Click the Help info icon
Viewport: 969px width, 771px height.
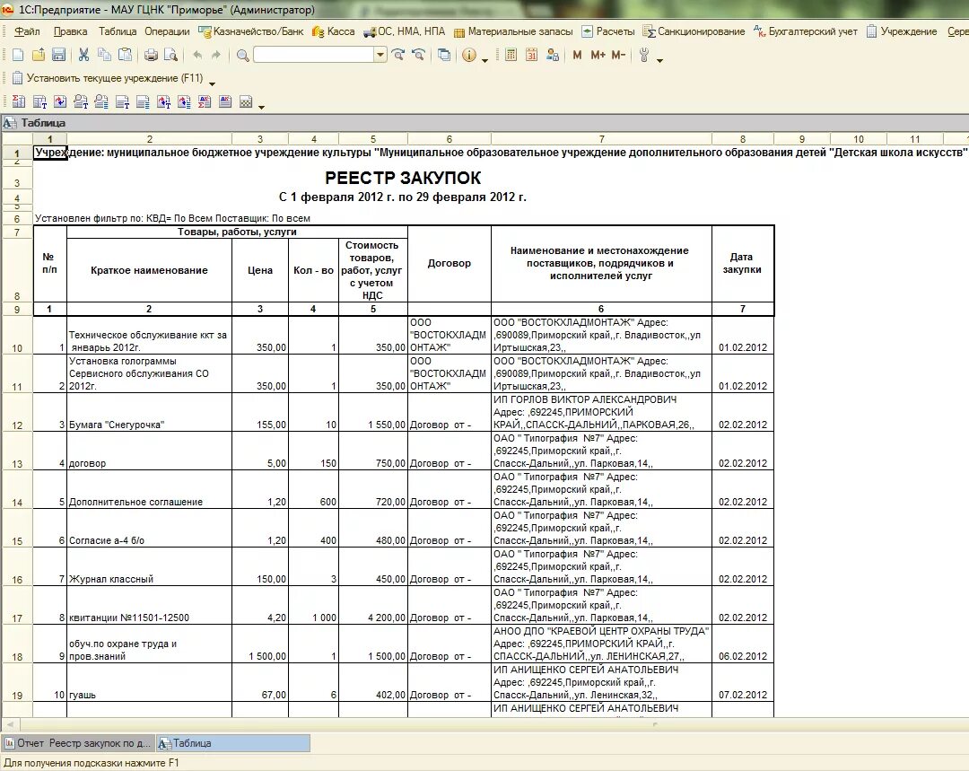pos(469,55)
